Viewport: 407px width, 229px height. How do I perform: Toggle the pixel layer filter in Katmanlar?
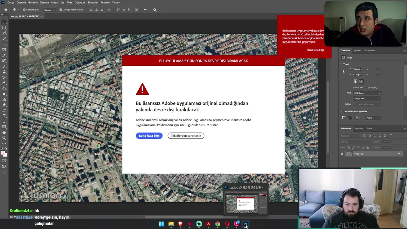point(365,136)
